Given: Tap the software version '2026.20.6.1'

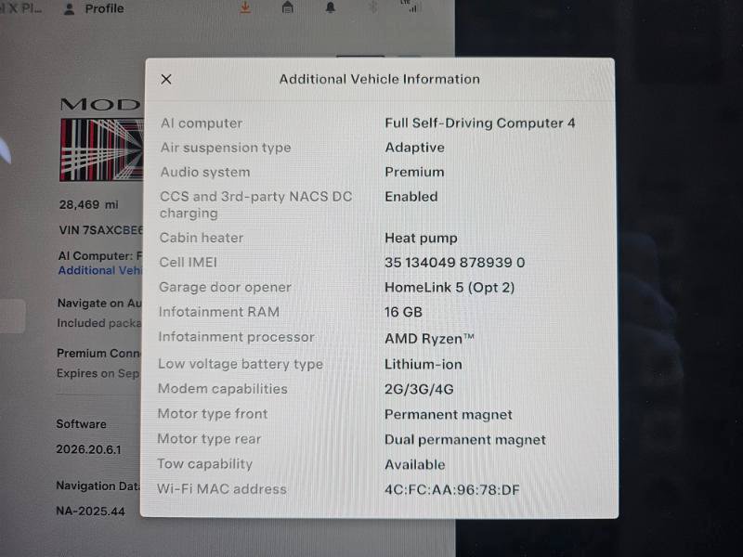Looking at the screenshot, I should (88, 449).
